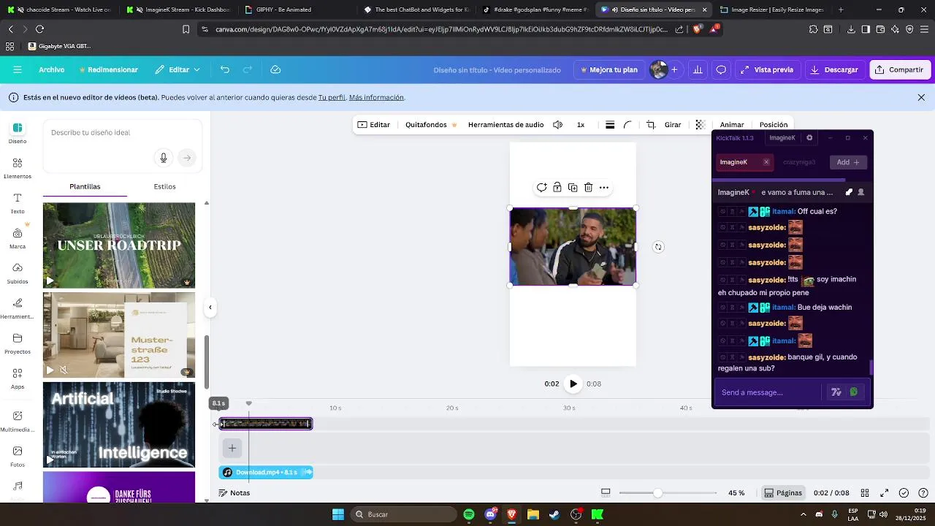Open the Texto sidebar panel
This screenshot has height=526, width=935.
(18, 203)
